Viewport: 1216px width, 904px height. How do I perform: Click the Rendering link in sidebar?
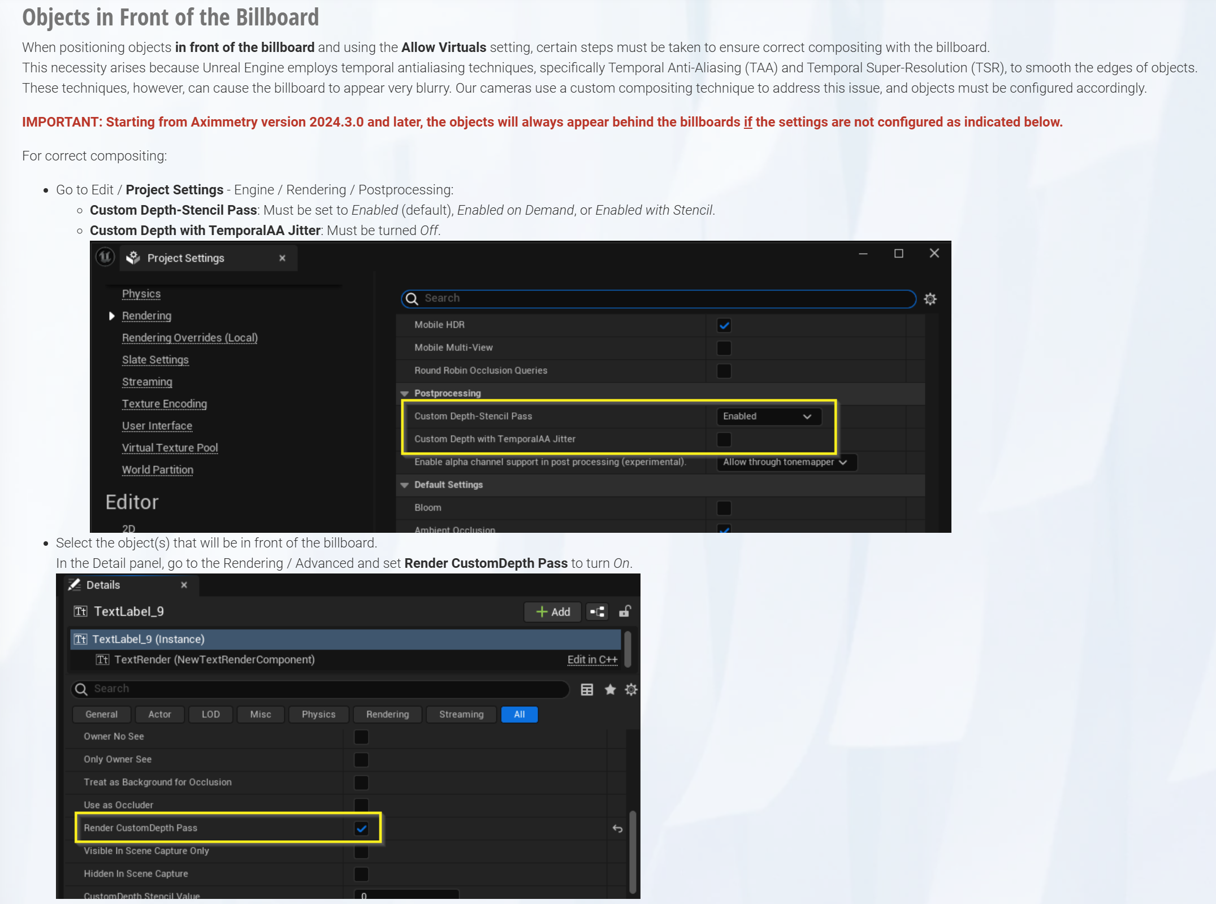146,316
